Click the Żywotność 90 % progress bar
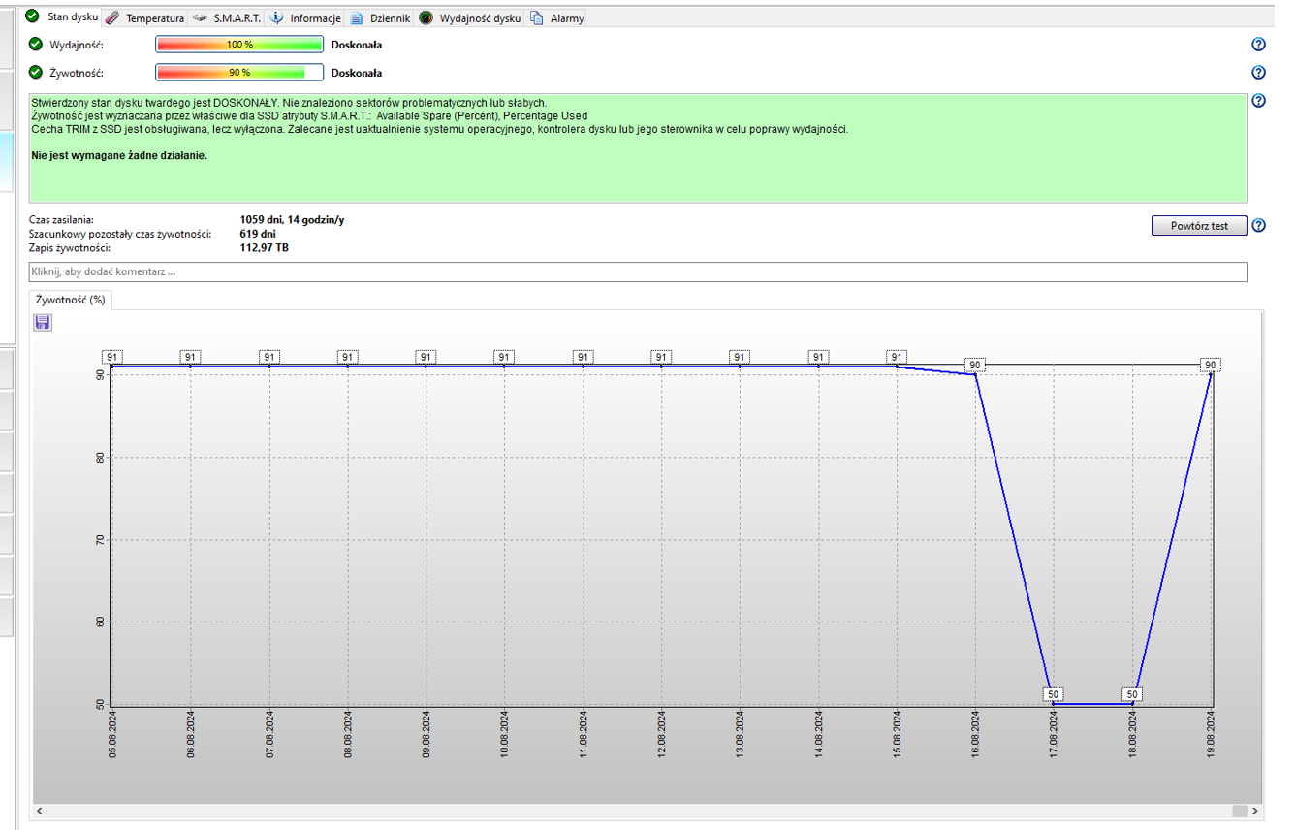 (239, 73)
